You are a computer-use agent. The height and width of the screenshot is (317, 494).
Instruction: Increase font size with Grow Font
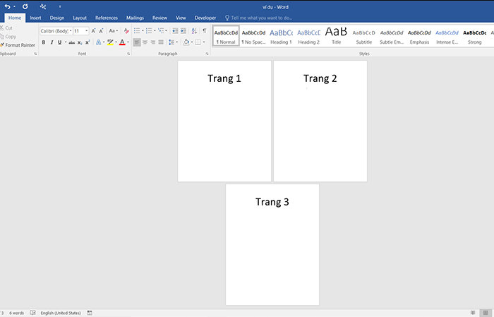(x=93, y=31)
